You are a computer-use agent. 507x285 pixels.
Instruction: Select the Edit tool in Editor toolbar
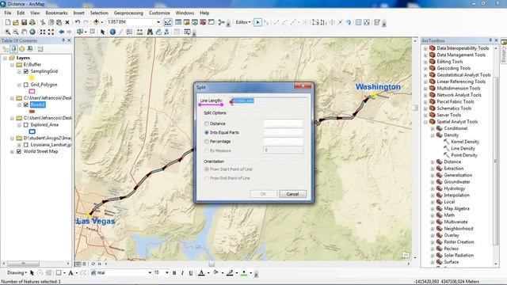coord(257,22)
